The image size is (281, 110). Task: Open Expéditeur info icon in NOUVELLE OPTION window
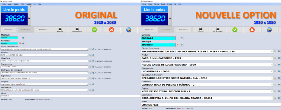coord(279,85)
